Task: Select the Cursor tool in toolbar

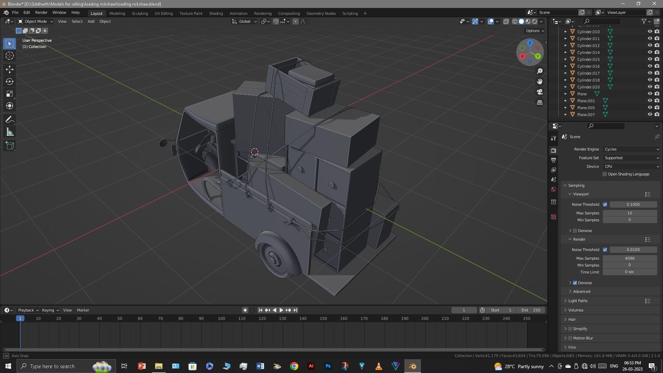Action: click(x=10, y=56)
